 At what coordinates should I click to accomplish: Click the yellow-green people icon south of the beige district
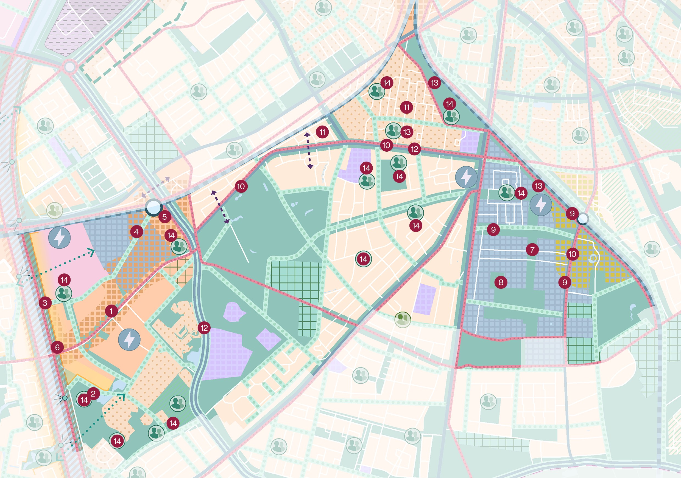[x=403, y=319]
